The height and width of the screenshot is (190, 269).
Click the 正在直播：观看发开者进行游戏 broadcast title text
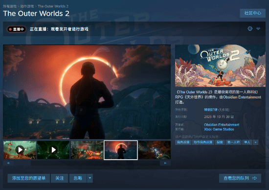point(59,29)
